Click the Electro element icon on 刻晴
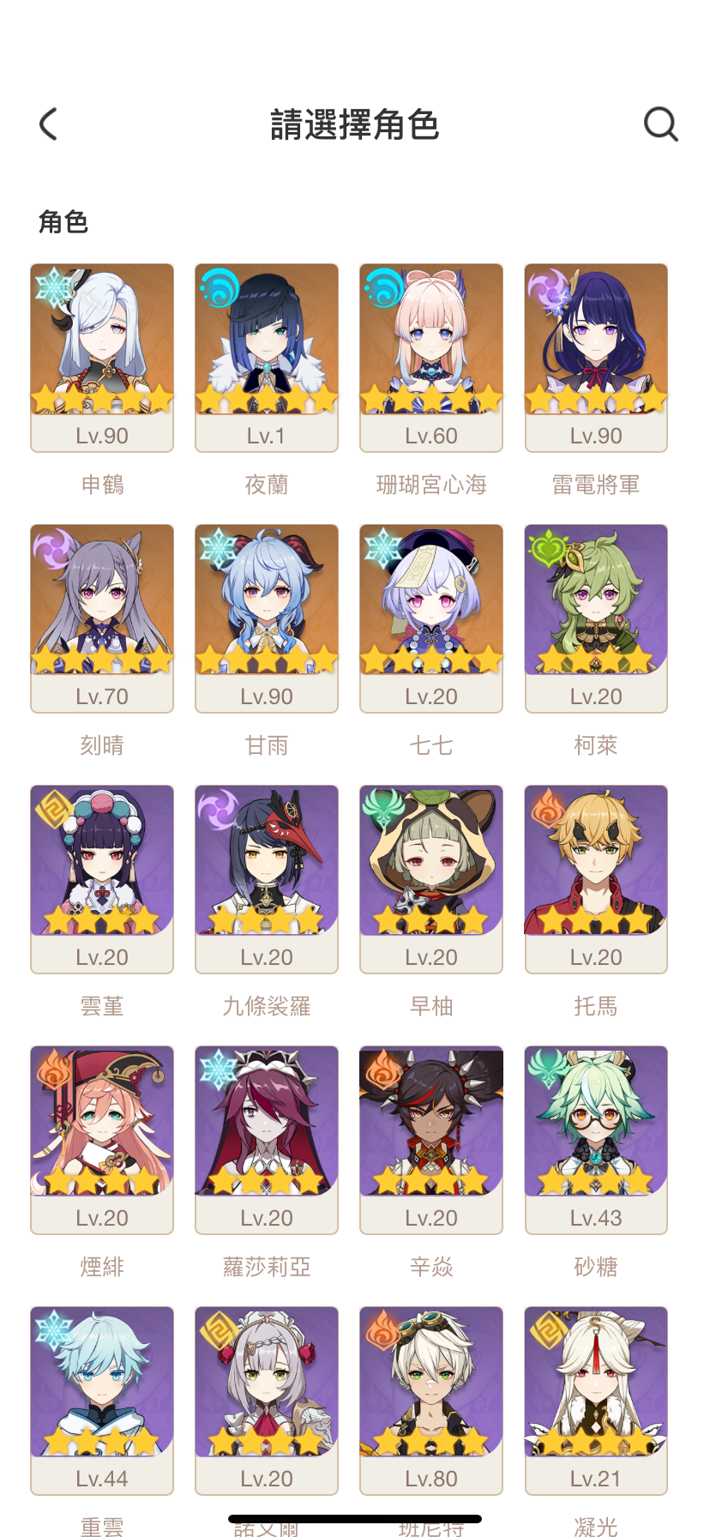The width and height of the screenshot is (710, 1537). point(53,549)
